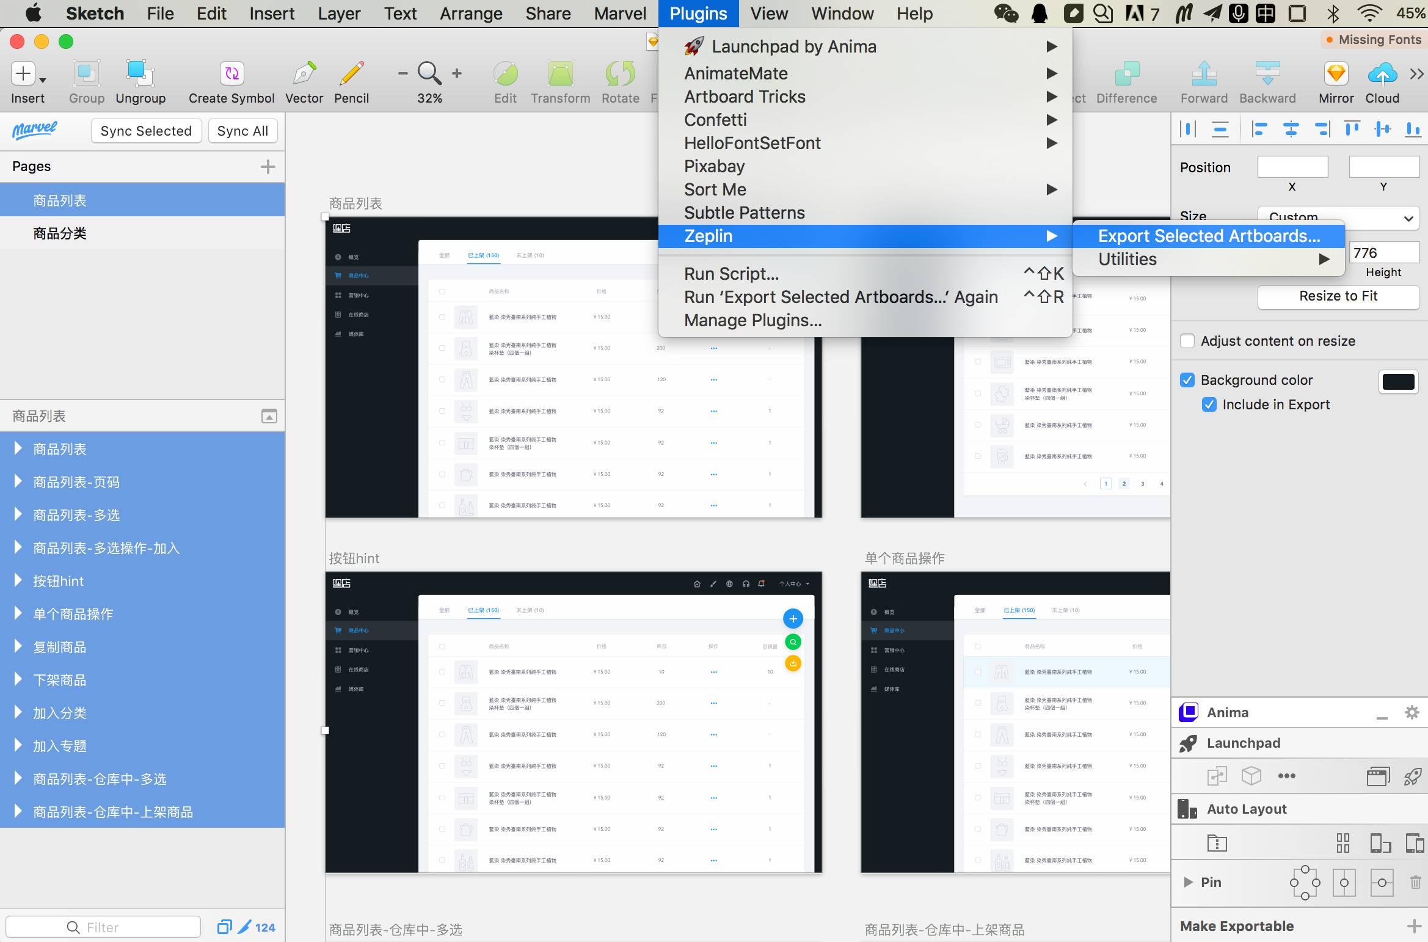Click the Sync All button
Image resolution: width=1428 pixels, height=942 pixels.
[242, 130]
